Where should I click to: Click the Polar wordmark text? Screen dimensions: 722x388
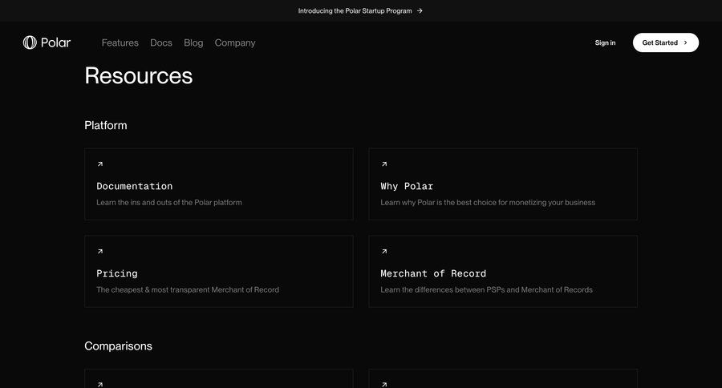click(x=55, y=42)
